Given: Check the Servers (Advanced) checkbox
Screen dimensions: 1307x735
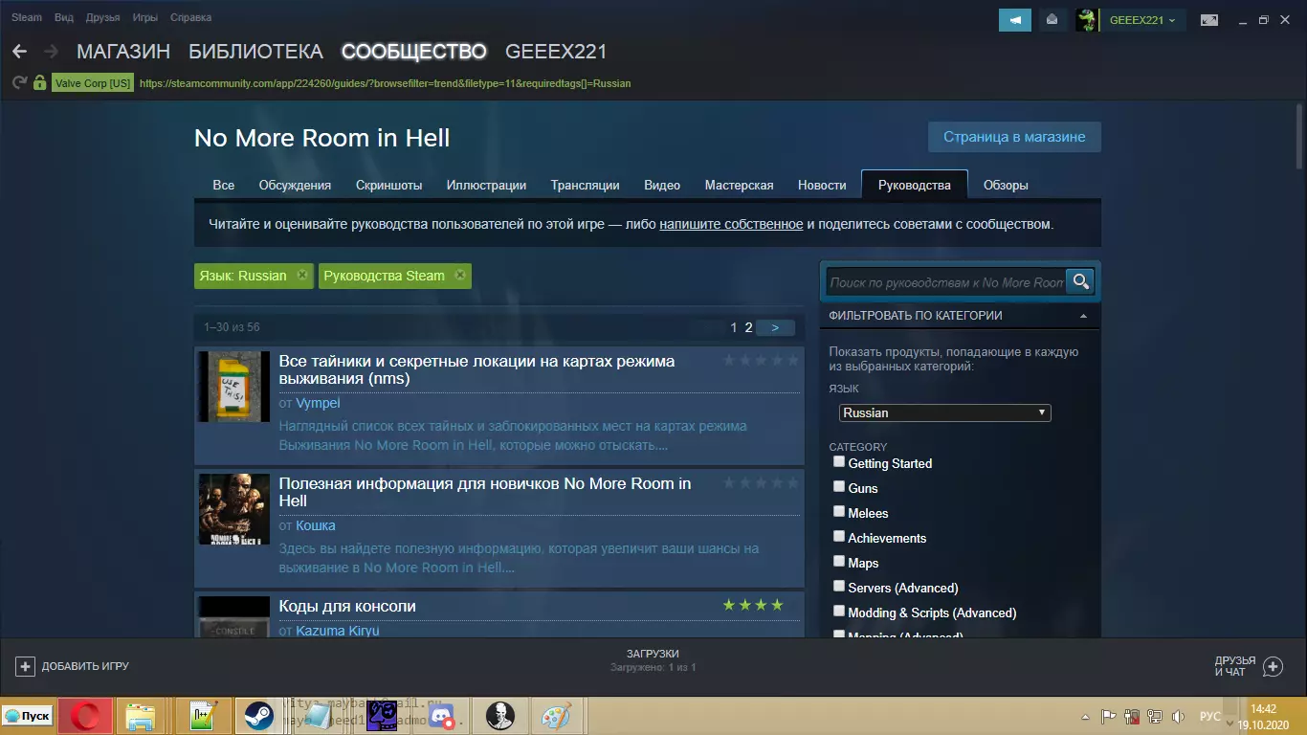Looking at the screenshot, I should coord(839,587).
